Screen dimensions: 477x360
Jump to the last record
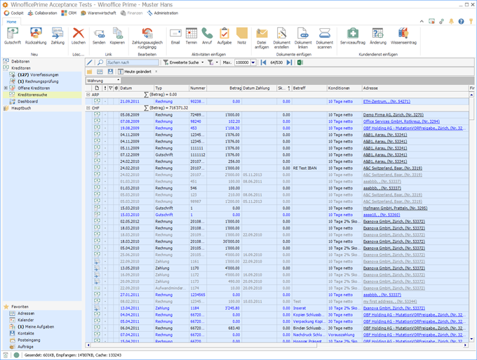click(289, 62)
